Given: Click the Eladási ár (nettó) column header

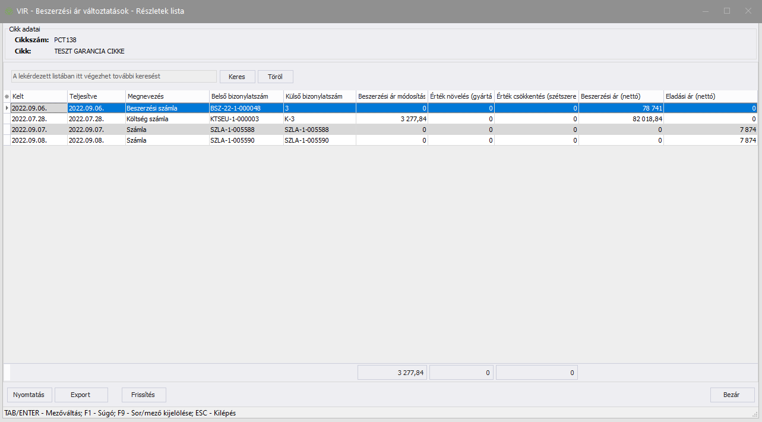Looking at the screenshot, I should click(710, 96).
